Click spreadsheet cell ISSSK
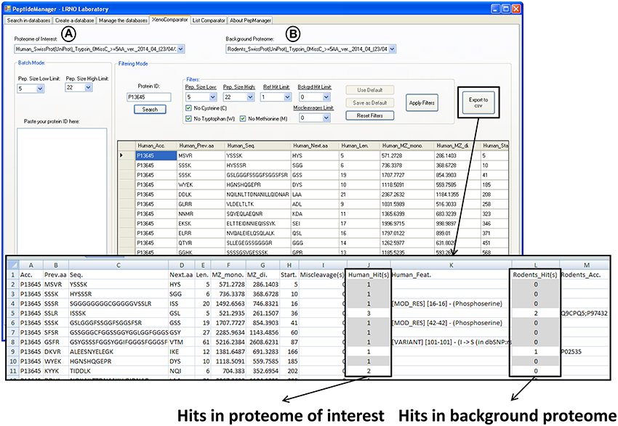Viewport: 618px width, 426px height. click(119, 314)
